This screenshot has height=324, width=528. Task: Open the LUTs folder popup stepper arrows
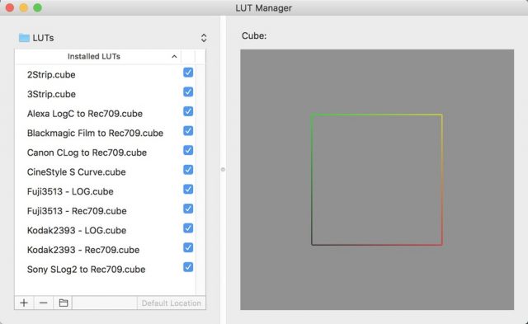[204, 38]
